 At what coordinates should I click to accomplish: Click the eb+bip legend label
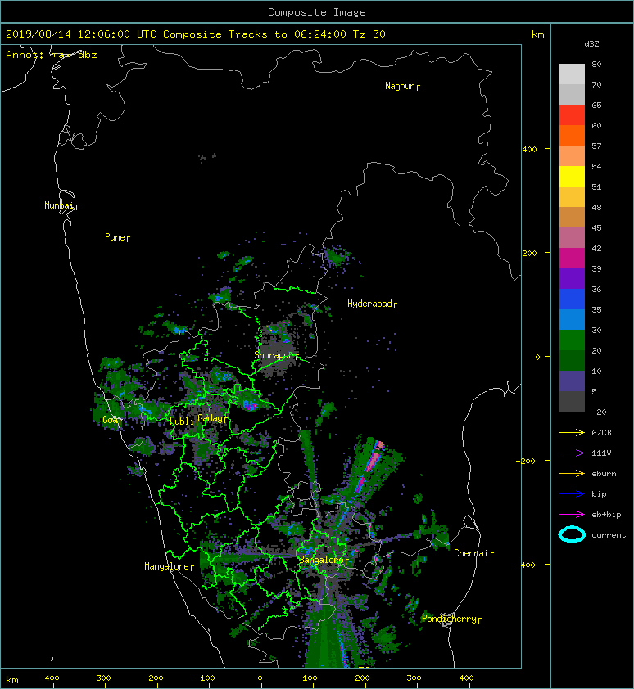[x=606, y=515]
